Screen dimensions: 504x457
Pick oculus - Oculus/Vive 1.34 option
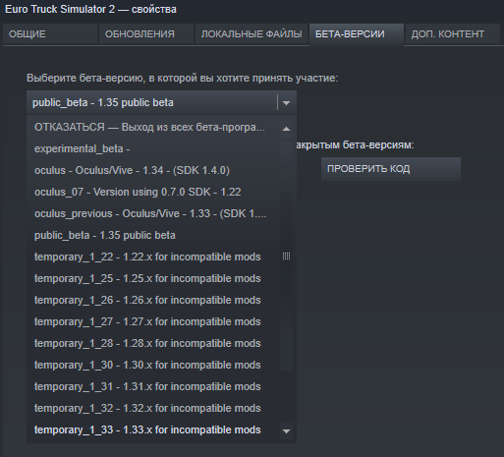point(153,170)
